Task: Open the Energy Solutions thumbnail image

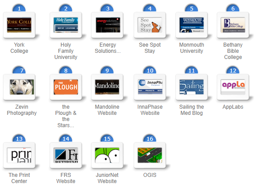Action: pos(108,25)
